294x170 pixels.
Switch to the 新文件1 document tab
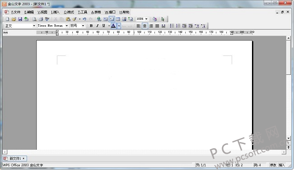coord(15,158)
